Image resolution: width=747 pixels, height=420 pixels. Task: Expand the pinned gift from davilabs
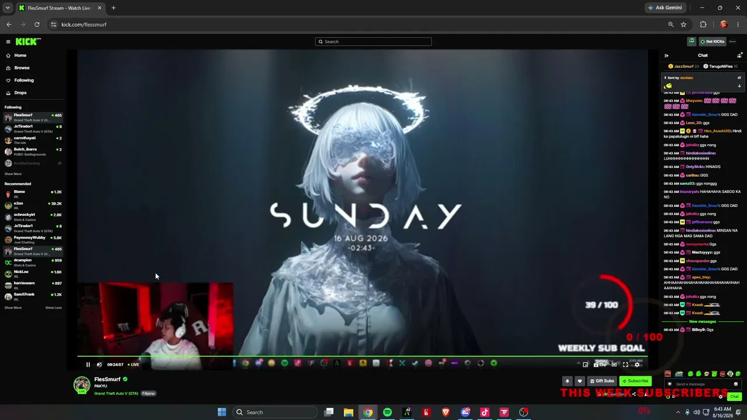(x=739, y=86)
